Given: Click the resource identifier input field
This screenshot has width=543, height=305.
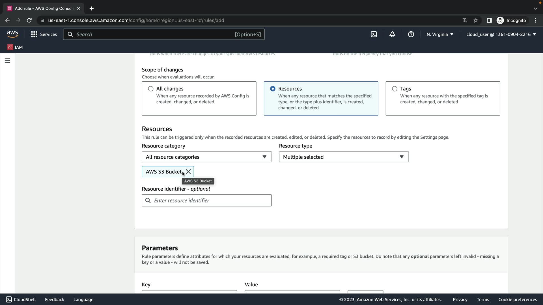Looking at the screenshot, I should point(211,201).
